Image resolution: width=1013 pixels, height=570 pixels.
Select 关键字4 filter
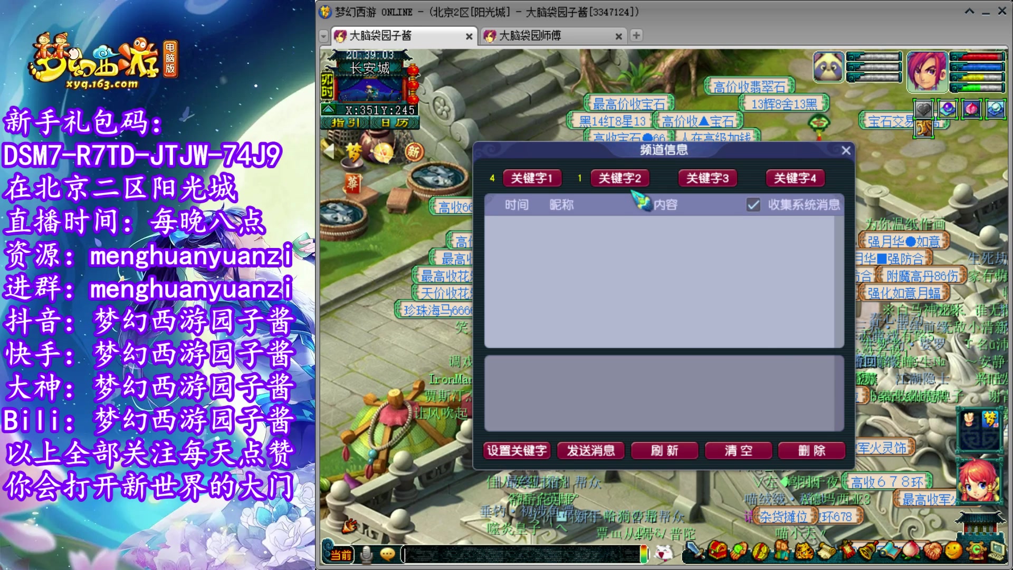click(x=795, y=178)
